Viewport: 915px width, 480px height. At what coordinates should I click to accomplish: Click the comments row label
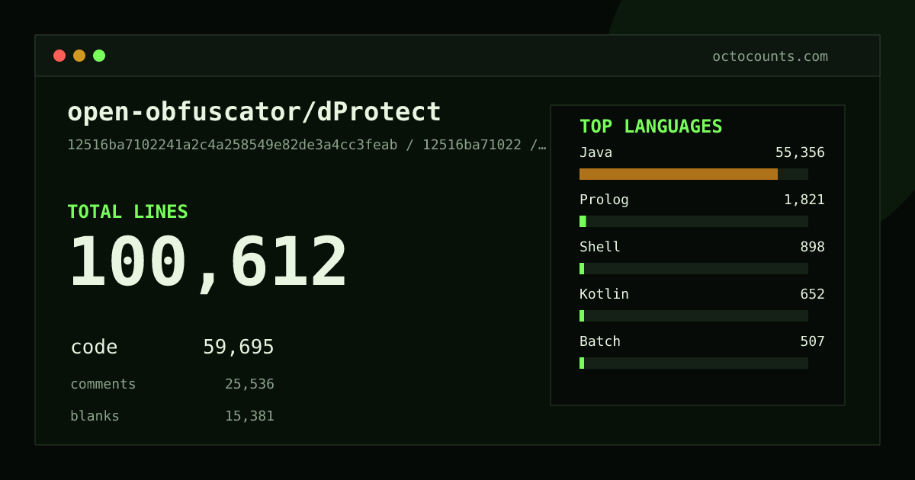pos(103,384)
